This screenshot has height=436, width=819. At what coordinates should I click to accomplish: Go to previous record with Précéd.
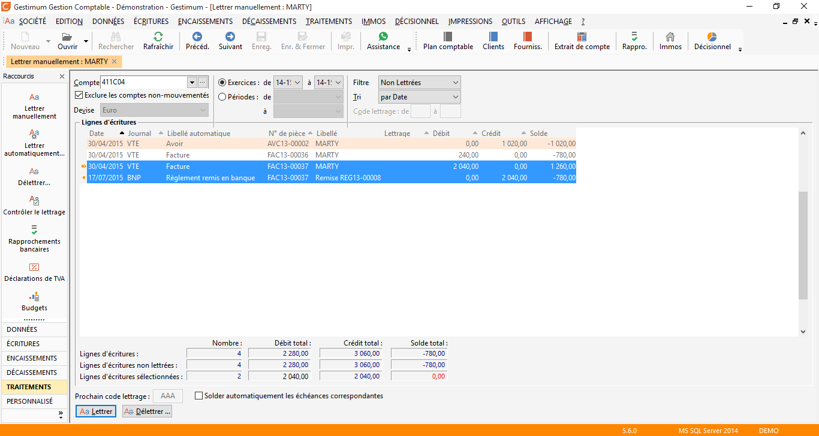click(197, 37)
